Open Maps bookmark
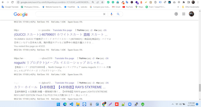 point(139,7)
